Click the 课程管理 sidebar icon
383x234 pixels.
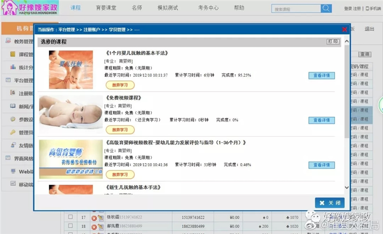13,54
